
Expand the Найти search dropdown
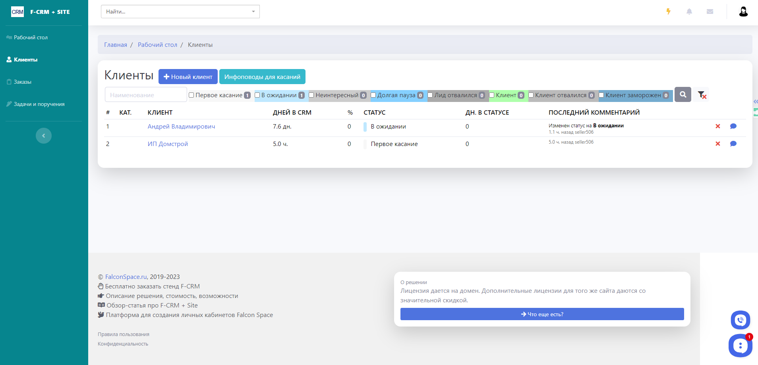tap(253, 12)
